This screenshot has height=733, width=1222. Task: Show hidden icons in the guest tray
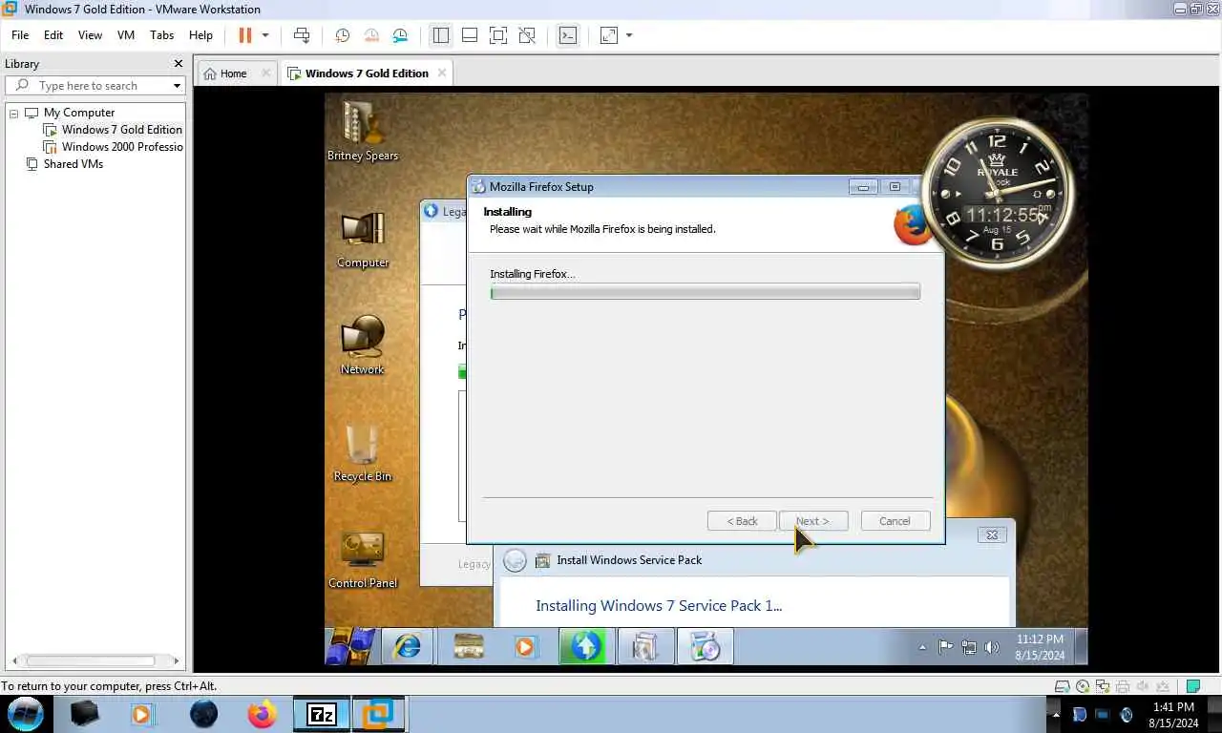(x=922, y=647)
